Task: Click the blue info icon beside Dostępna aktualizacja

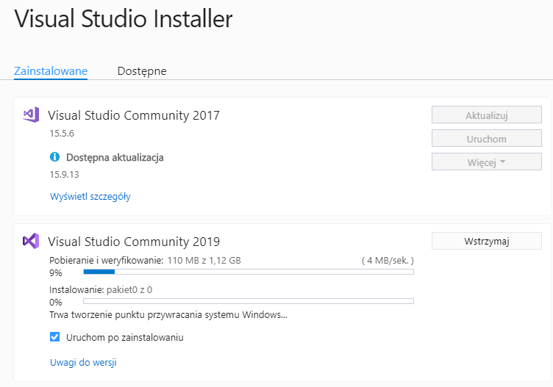Action: coord(54,156)
